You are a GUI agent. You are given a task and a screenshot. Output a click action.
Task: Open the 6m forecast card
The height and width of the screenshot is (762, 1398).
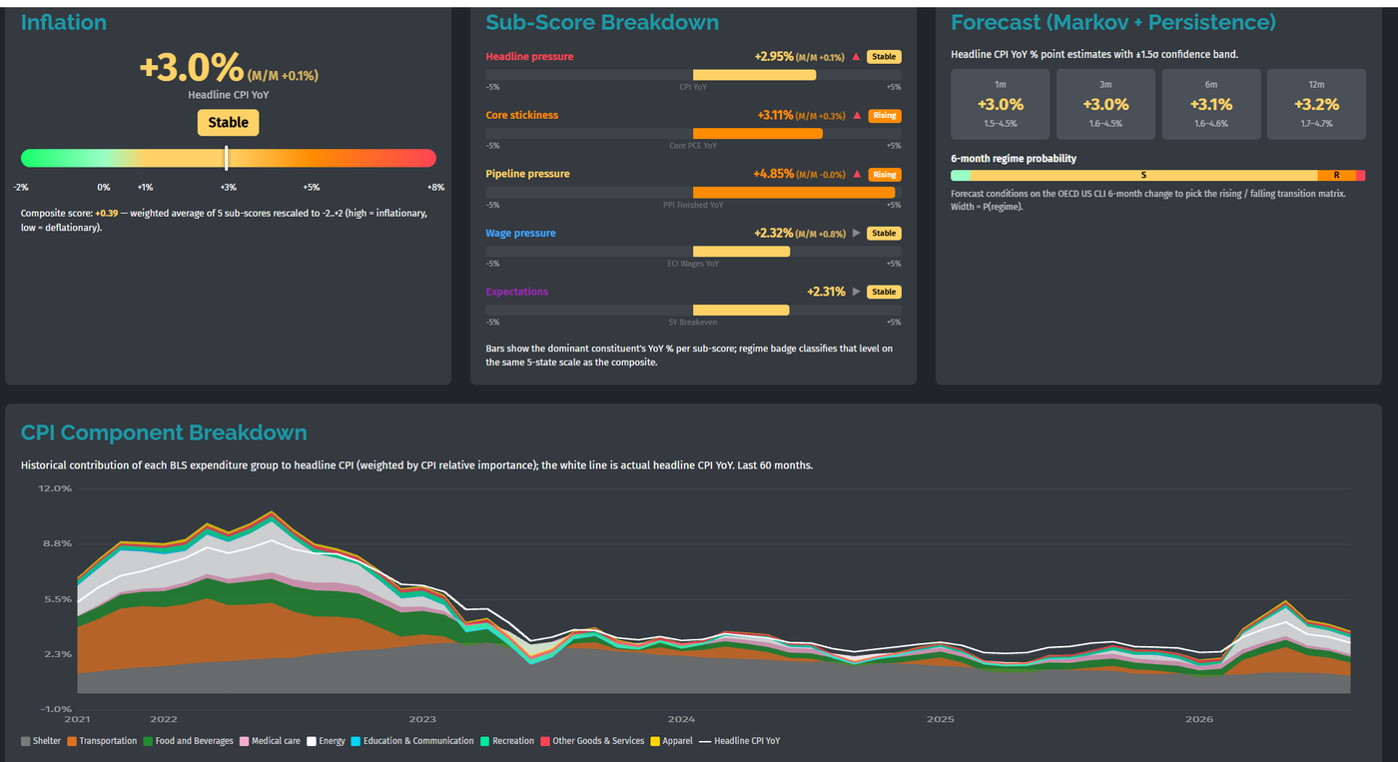[1211, 104]
